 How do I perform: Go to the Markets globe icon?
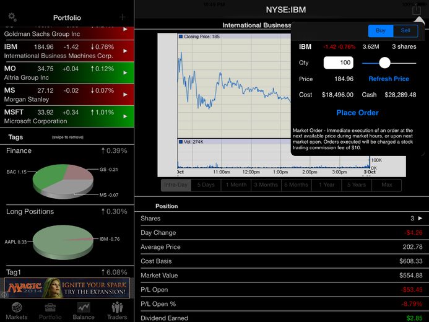pos(17,308)
